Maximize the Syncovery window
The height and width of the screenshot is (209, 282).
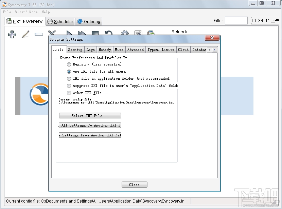(x=262, y=3)
